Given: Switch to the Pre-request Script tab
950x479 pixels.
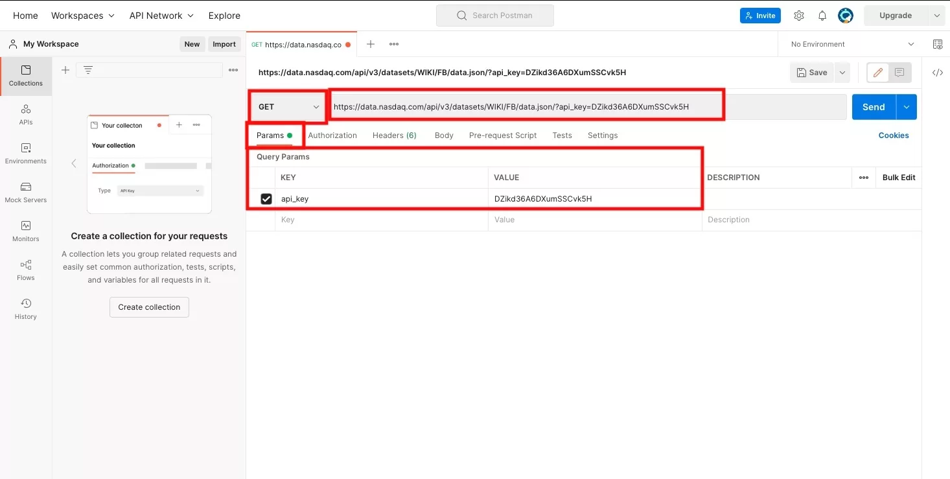Looking at the screenshot, I should tap(503, 135).
